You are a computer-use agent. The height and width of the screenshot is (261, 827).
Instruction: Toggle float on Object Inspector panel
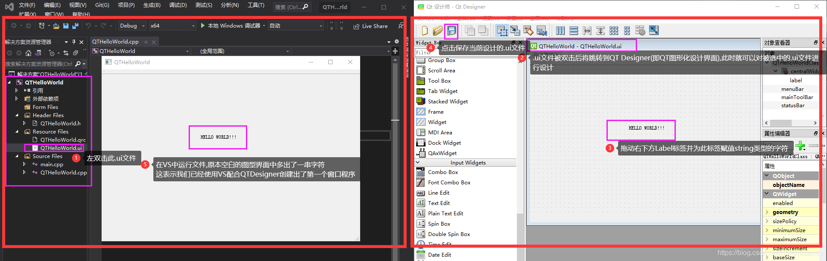[x=815, y=43]
